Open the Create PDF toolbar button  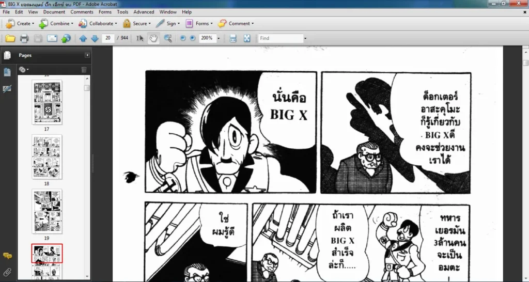[x=20, y=24]
